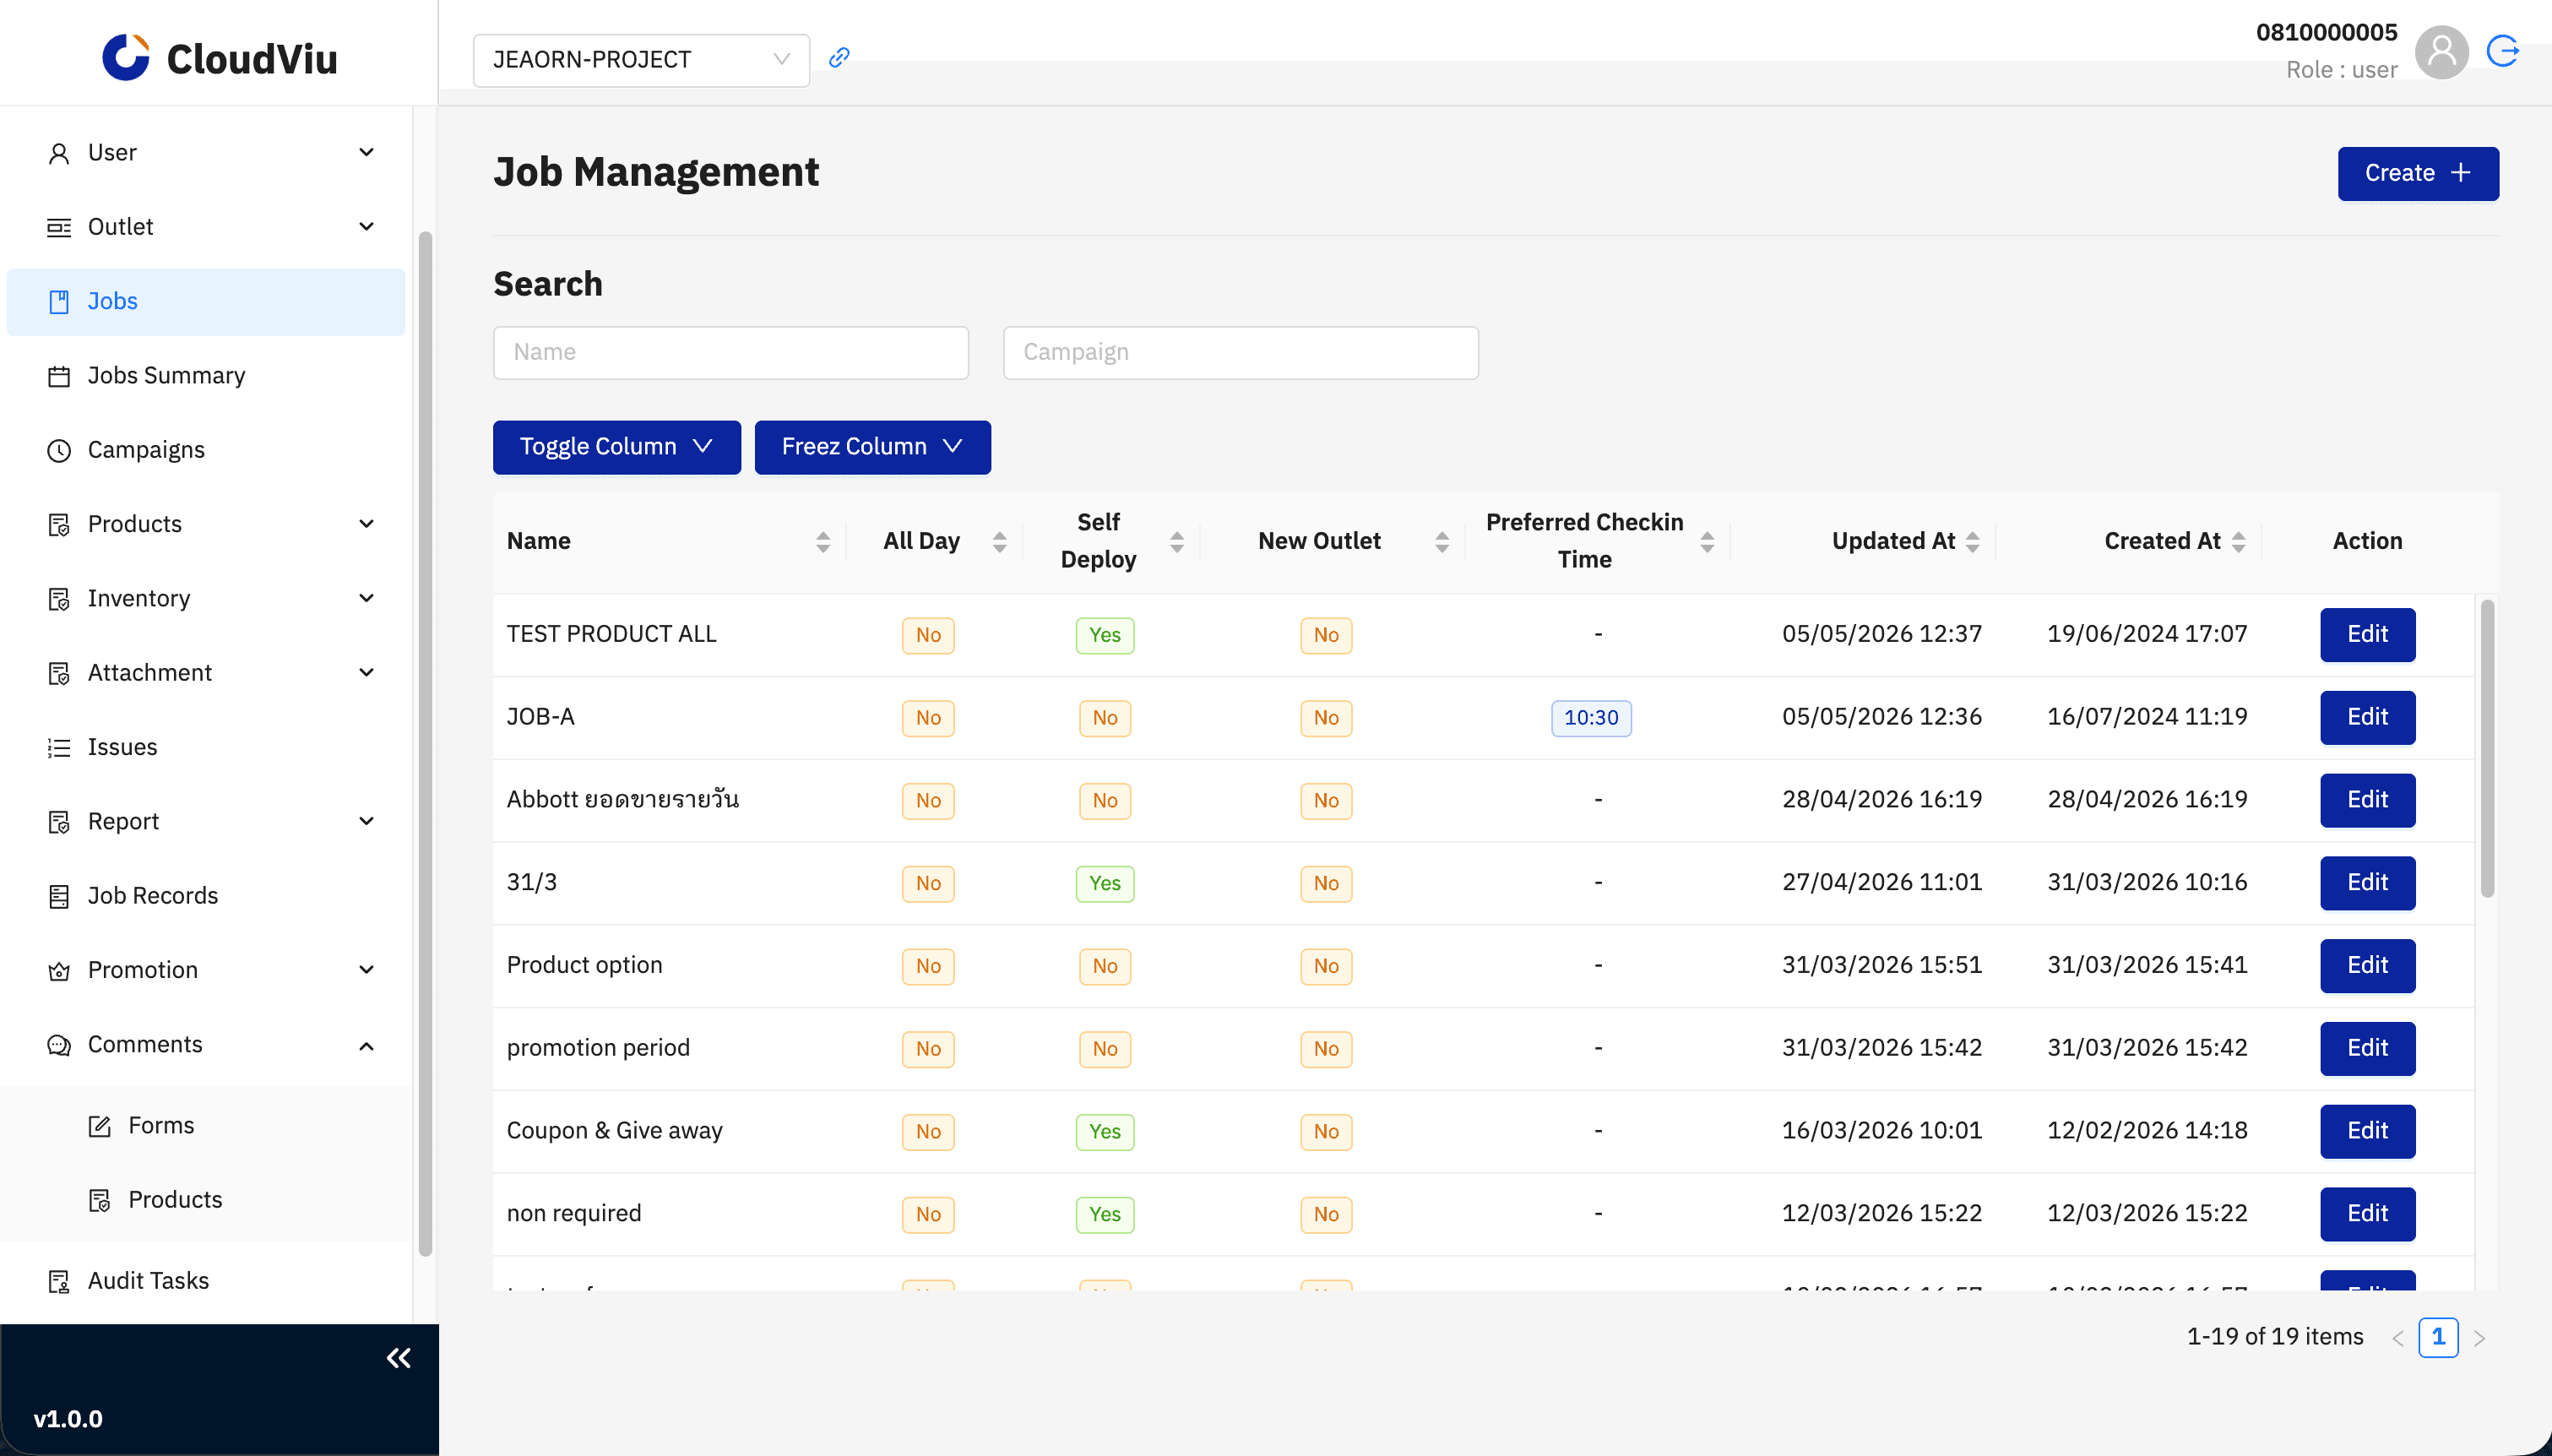This screenshot has width=2552, height=1456.
Task: Click the sidebar vertical scrollbar
Action: click(425, 744)
